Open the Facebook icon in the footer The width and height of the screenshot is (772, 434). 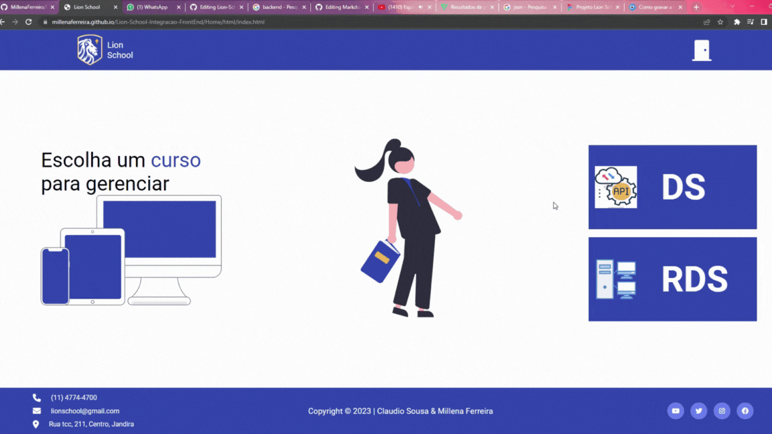745,411
